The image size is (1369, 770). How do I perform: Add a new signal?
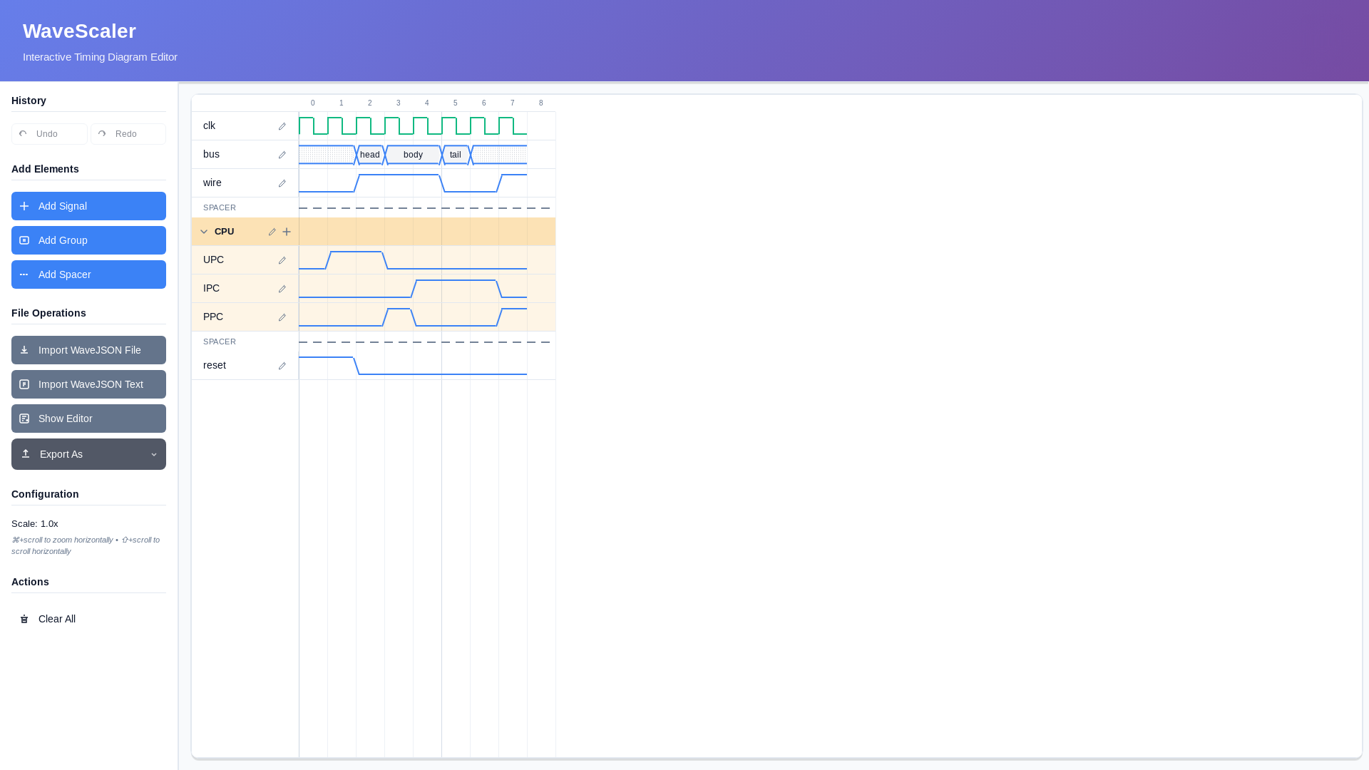point(88,206)
